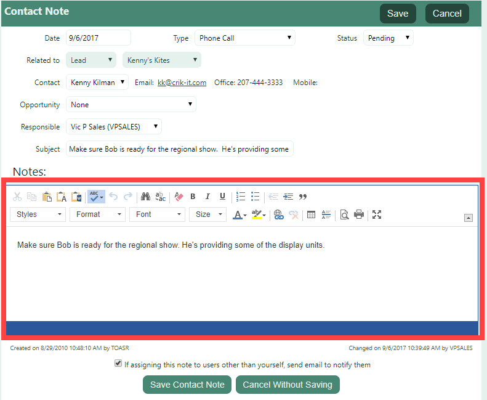Viewport: 487px width, 400px height.
Task: Maximize the notes editor
Action: click(377, 214)
